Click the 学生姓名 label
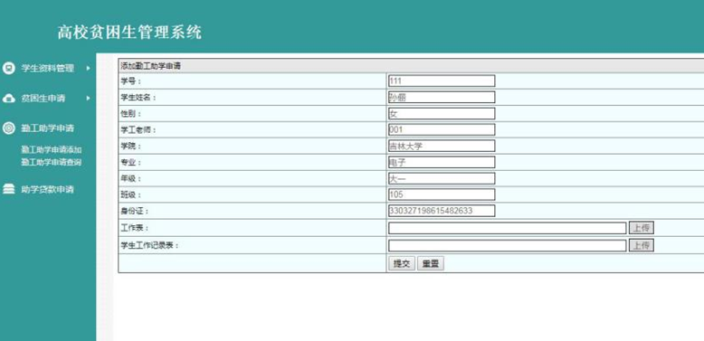704x341 pixels. 138,98
